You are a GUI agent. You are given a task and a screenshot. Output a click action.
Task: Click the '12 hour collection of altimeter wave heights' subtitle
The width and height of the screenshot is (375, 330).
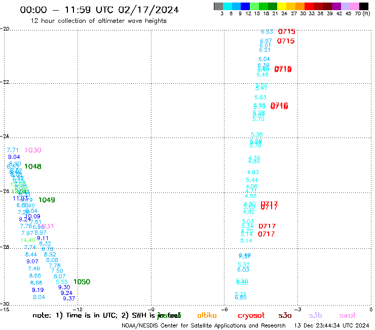click(x=98, y=21)
